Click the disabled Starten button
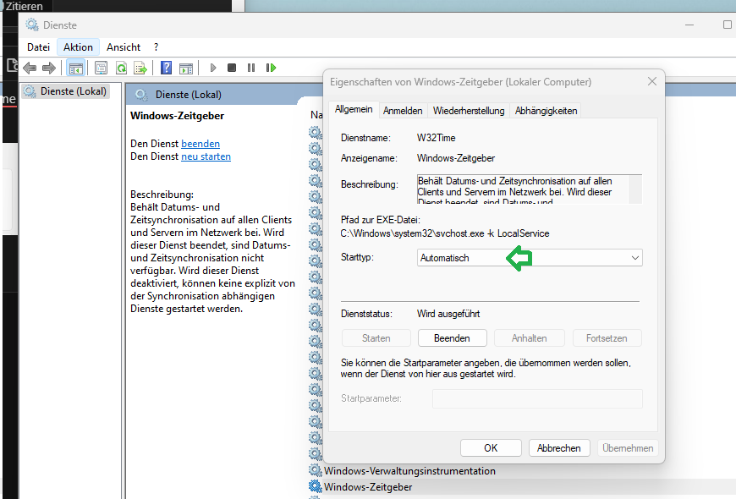This screenshot has height=499, width=736. pyautogui.click(x=376, y=338)
